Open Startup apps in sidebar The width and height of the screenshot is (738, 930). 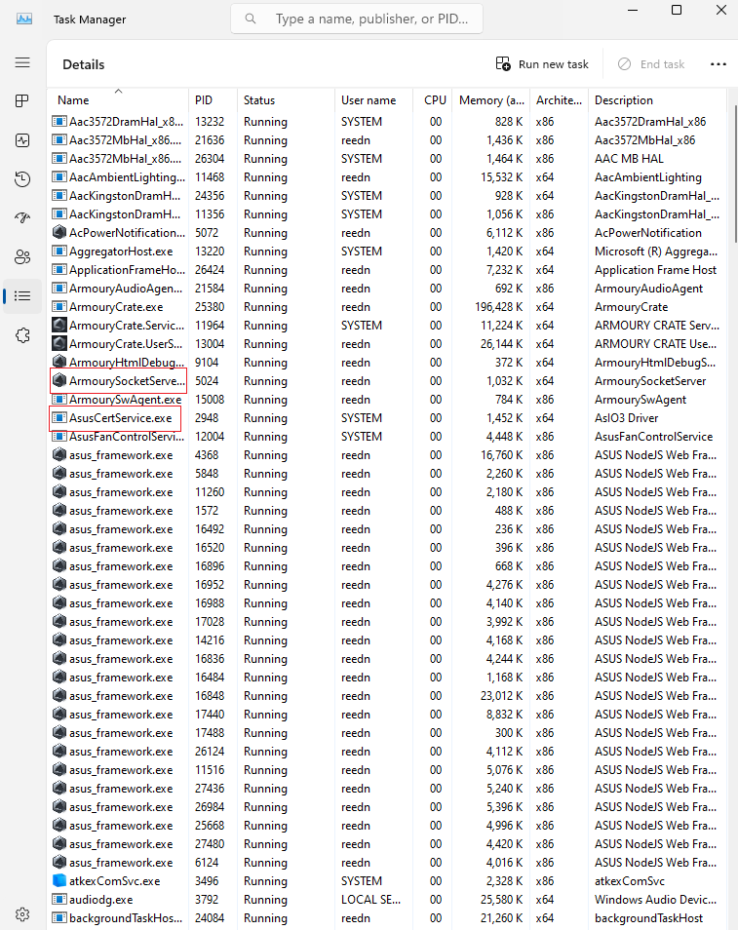[x=22, y=218]
